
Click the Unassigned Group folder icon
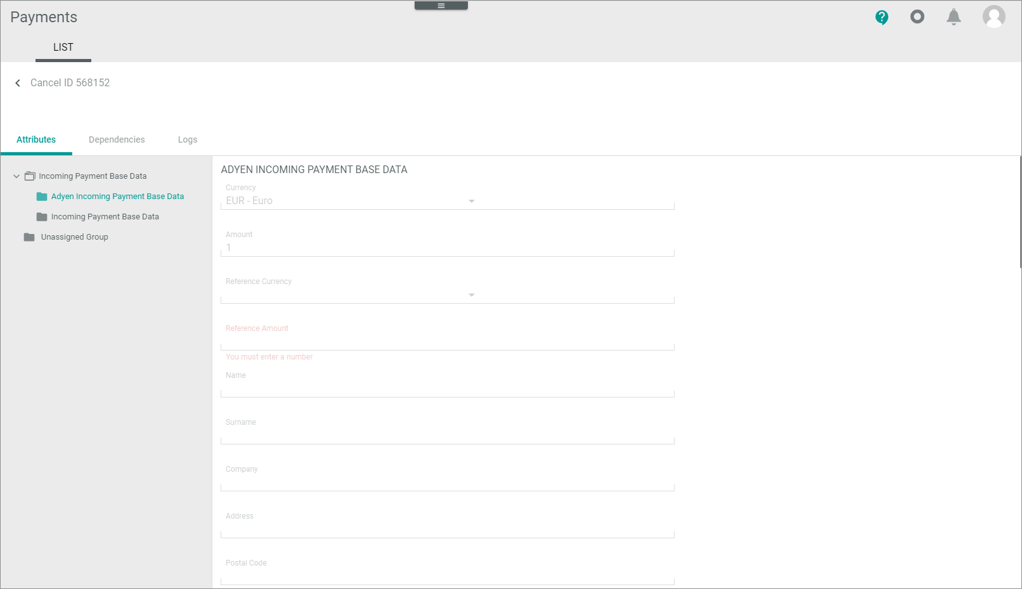point(29,237)
